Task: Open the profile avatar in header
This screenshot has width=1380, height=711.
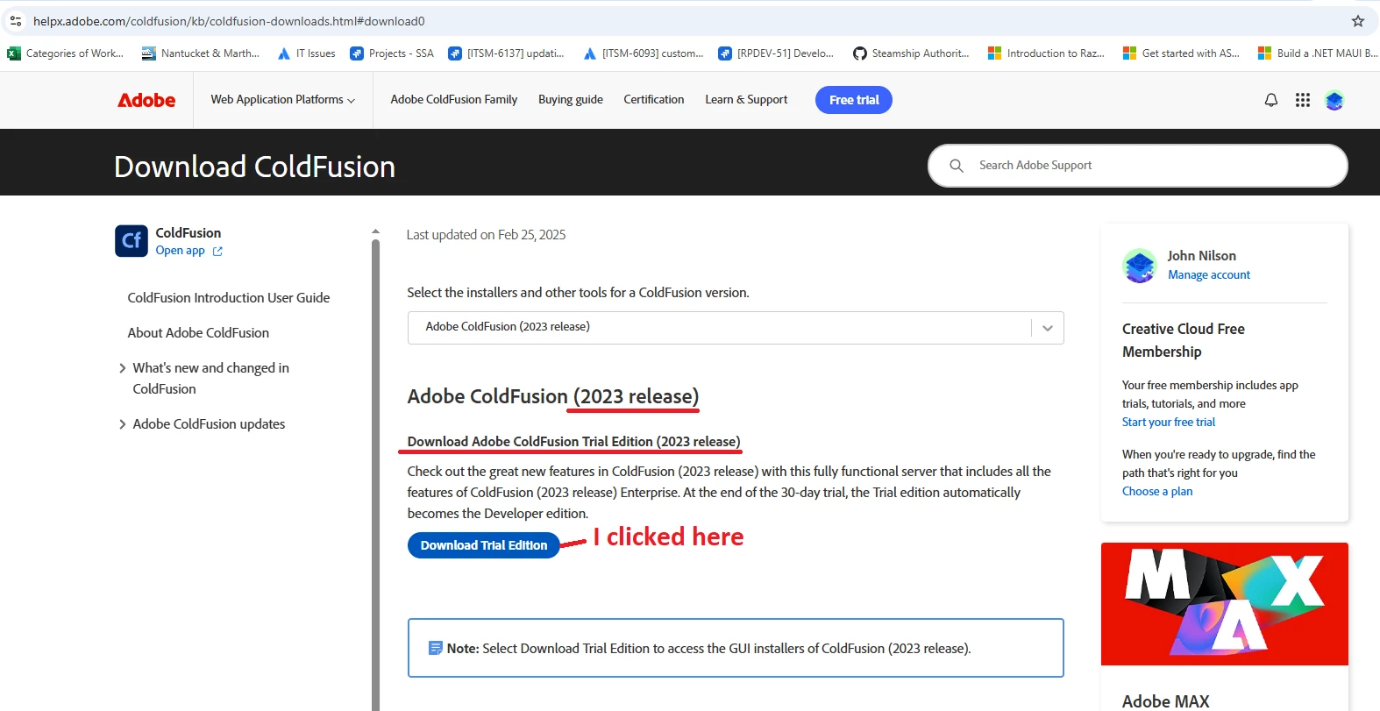Action: point(1334,100)
